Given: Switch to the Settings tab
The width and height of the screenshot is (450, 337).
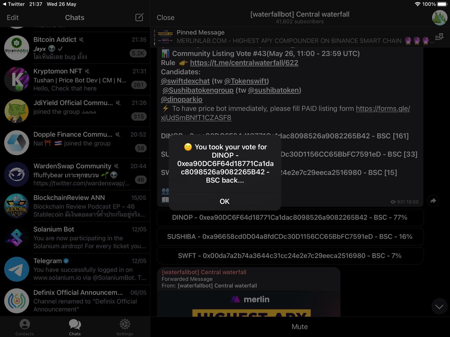Looking at the screenshot, I should click(124, 327).
